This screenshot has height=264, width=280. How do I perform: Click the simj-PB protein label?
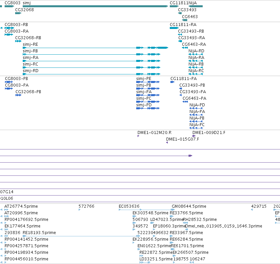[143, 85]
